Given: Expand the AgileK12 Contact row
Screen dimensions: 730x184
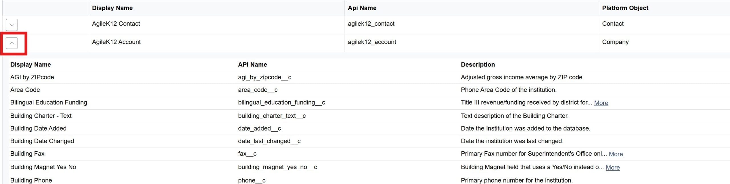Looking at the screenshot, I should pos(12,25).
